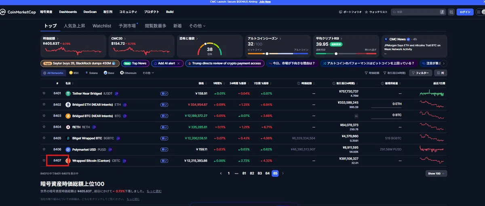This screenshot has height=206, width=485.
Task: Switch to 閲覧数最多 tab
Action: (x=156, y=26)
